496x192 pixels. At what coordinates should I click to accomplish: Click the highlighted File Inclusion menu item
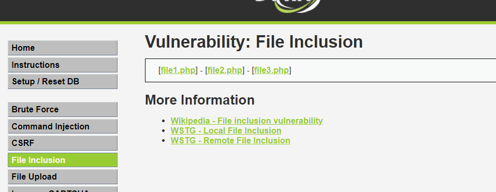(x=63, y=160)
